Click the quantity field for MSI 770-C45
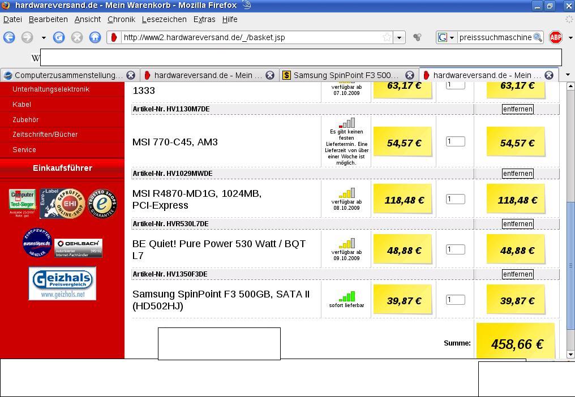This screenshot has height=397, width=575. coord(456,141)
